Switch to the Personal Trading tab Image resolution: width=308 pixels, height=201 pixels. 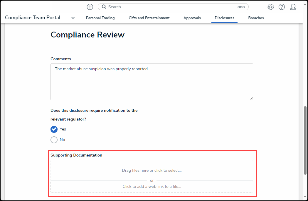click(x=100, y=18)
